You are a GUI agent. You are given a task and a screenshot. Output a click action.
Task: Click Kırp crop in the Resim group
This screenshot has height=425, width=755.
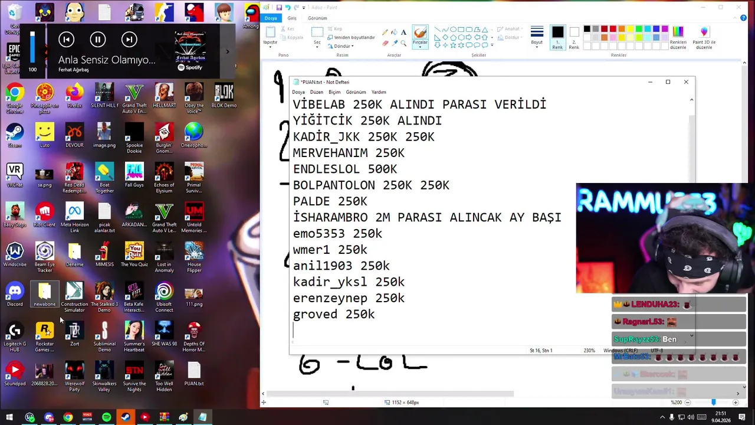pos(334,29)
